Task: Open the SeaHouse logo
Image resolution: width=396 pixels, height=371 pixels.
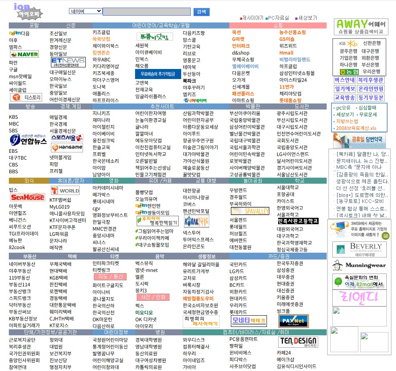Action: click(27, 197)
